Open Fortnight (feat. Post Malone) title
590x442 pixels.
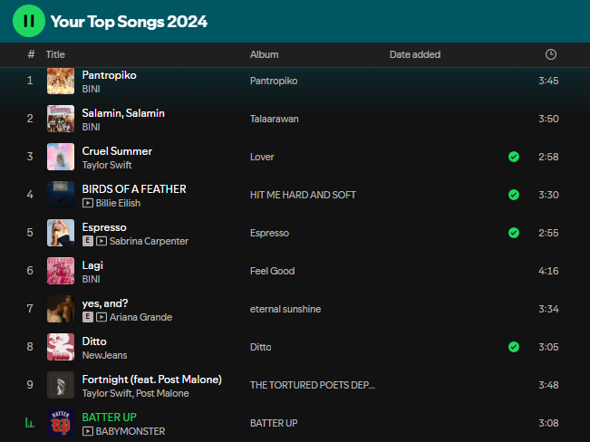click(x=151, y=380)
